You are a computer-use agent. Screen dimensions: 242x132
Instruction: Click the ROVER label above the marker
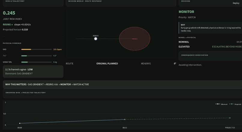pyautogui.click(x=96, y=36)
